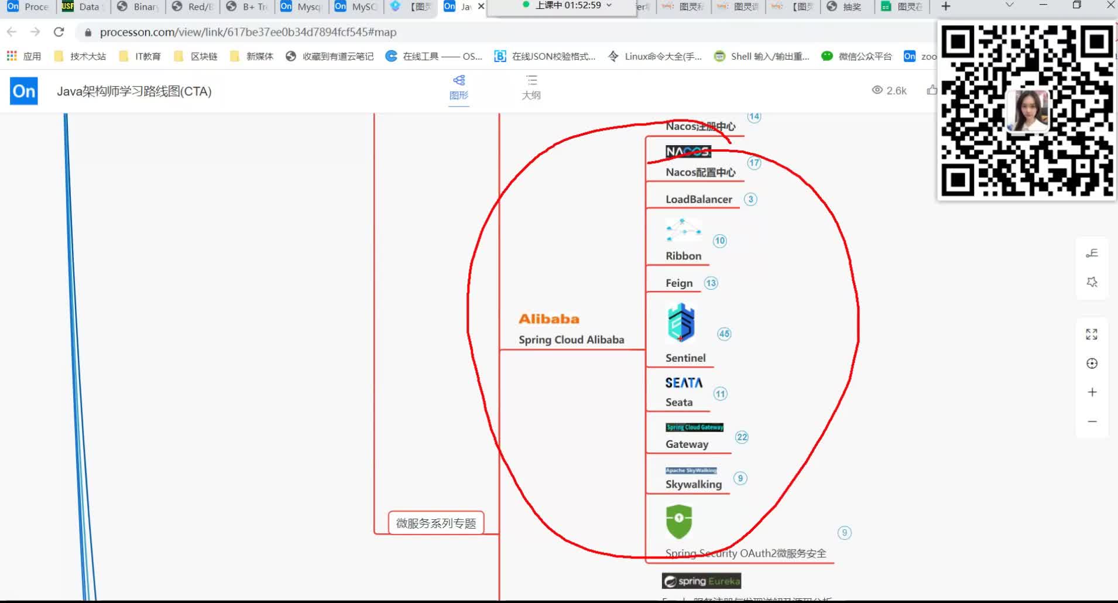Switch to the Mysq browser tab

click(301, 7)
